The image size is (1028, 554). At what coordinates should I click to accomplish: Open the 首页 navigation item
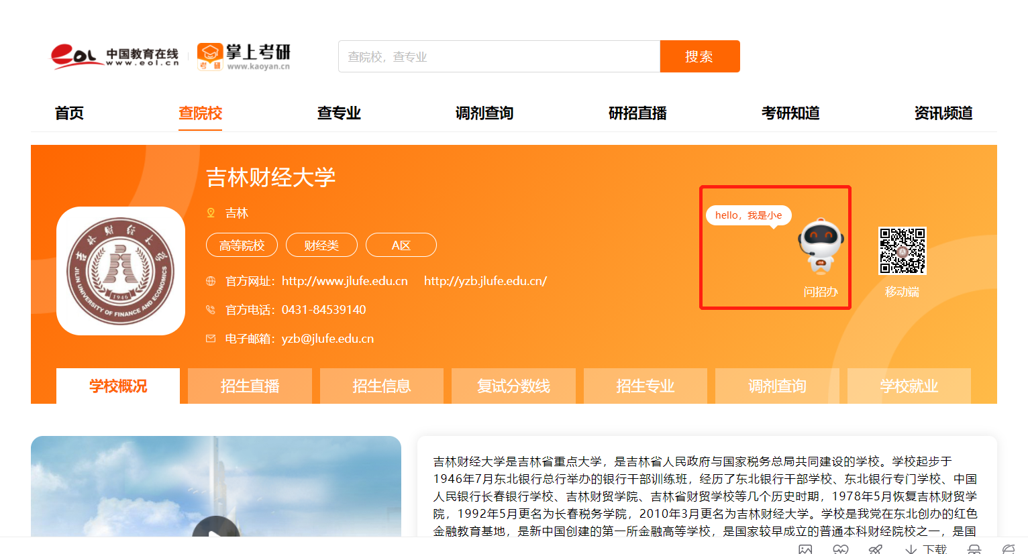point(70,113)
